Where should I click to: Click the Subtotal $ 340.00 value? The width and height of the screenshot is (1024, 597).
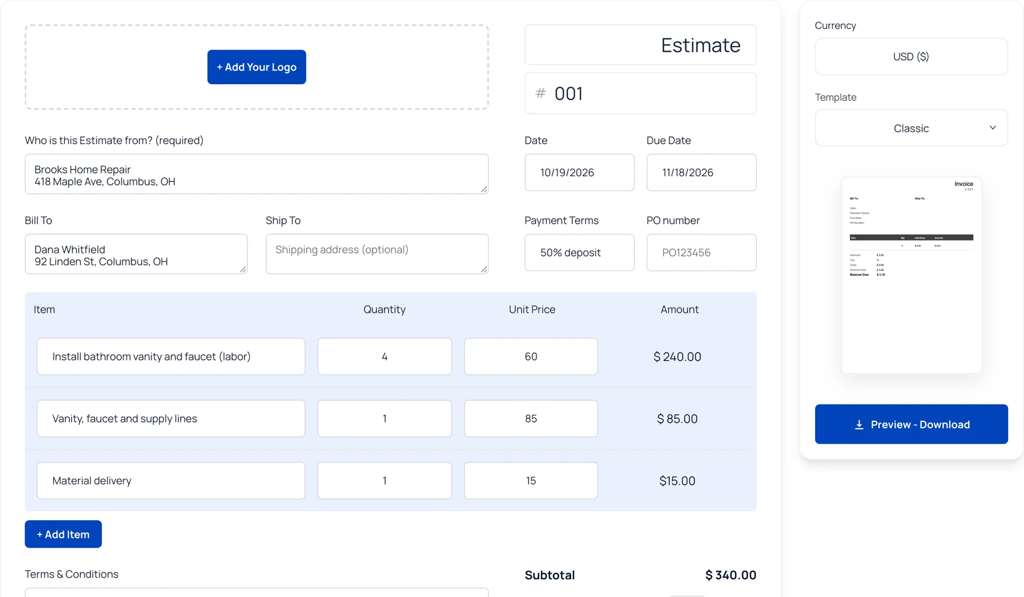(730, 575)
